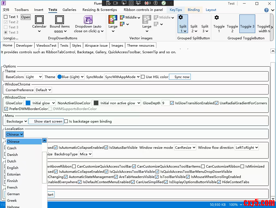The height and width of the screenshot is (208, 276).
Task: Enable the Use HSL color checkbox
Action: [x=143, y=77]
